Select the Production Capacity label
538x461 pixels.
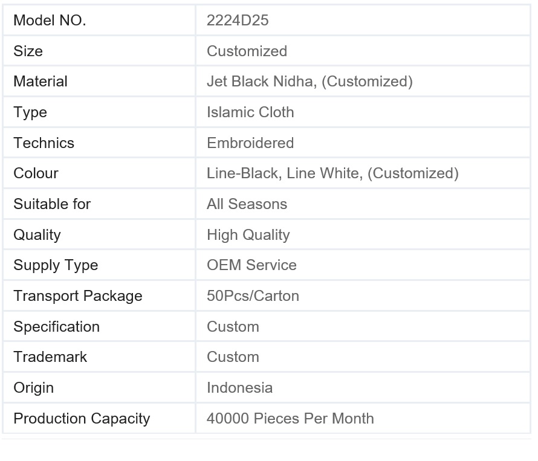point(82,419)
